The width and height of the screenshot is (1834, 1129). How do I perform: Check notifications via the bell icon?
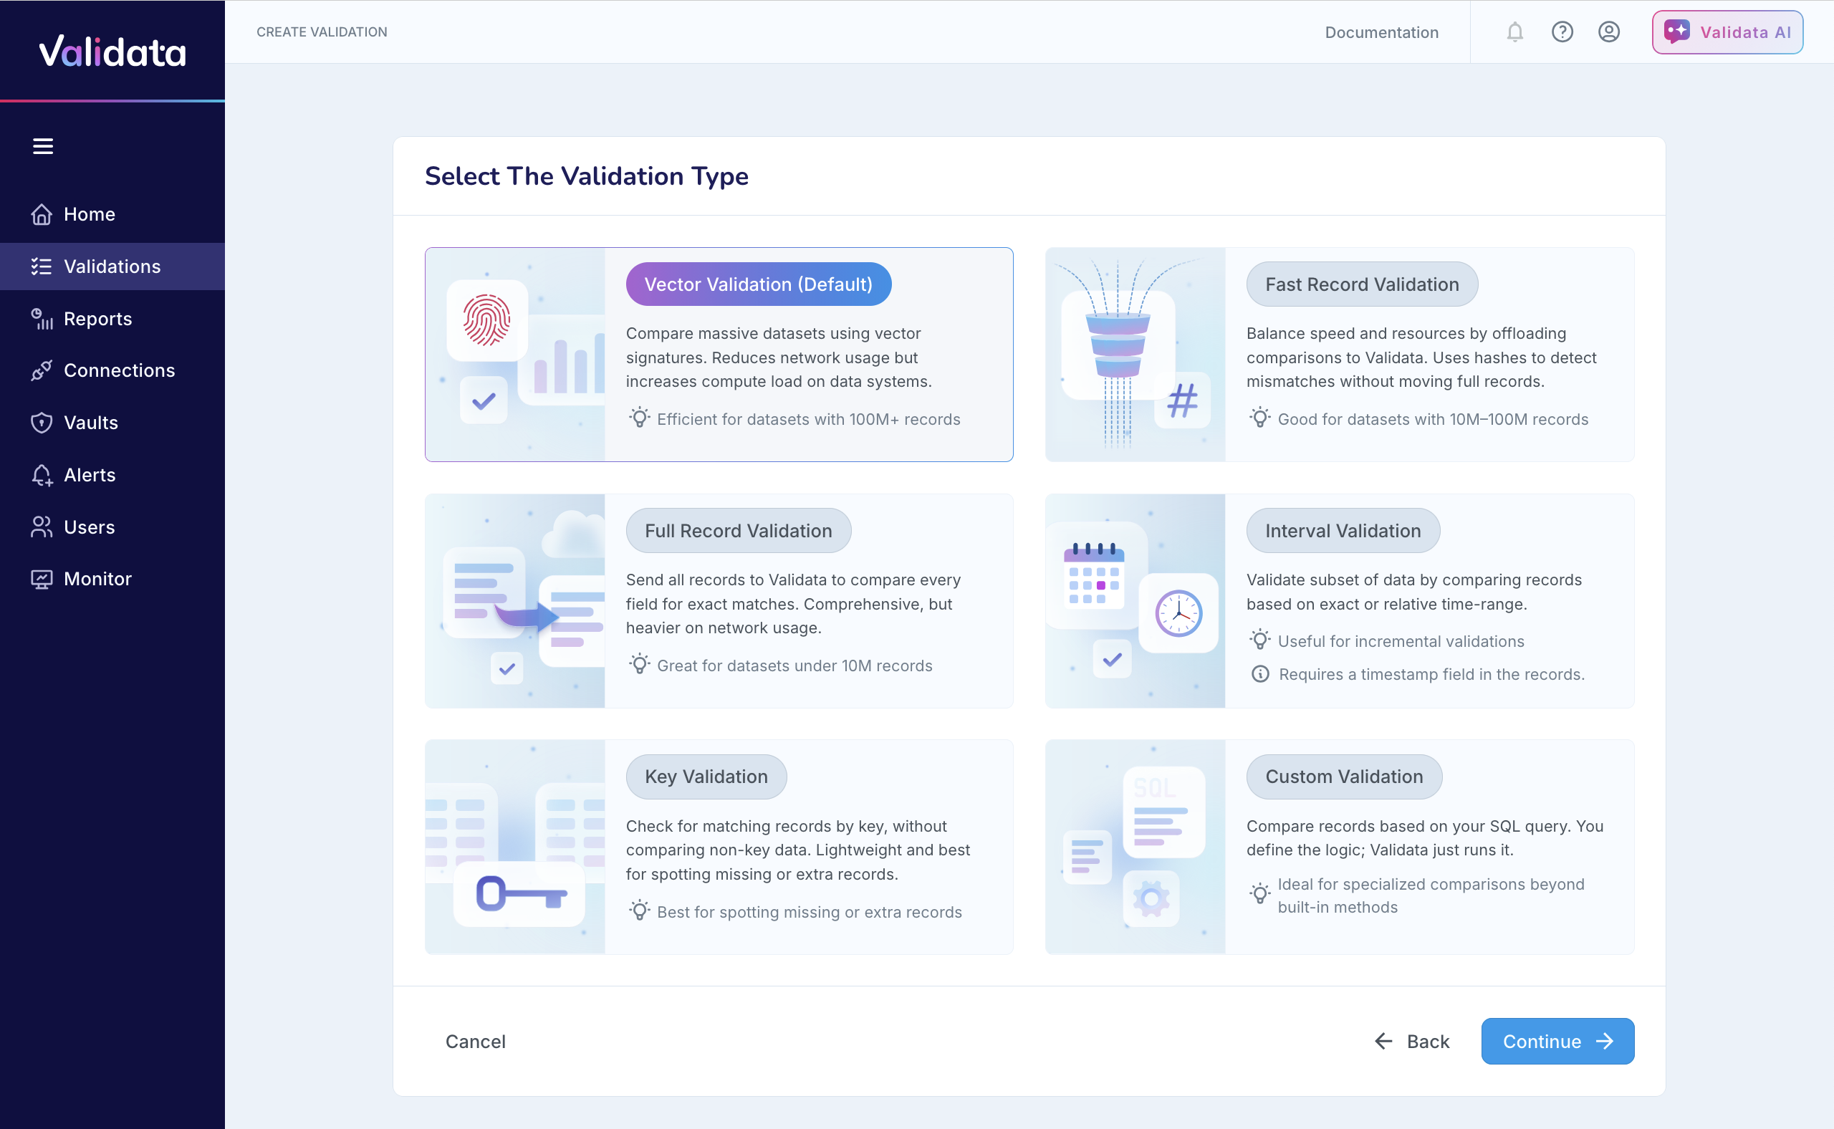pyautogui.click(x=1514, y=32)
